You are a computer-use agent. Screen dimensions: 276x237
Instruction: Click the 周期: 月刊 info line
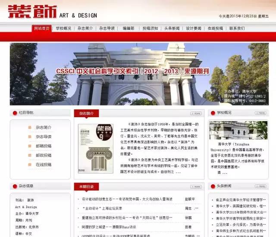(x=24, y=220)
